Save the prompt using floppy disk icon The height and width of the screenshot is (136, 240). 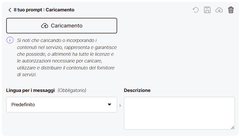click(207, 10)
